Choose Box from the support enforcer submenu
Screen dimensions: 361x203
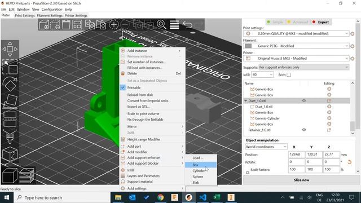201,165
